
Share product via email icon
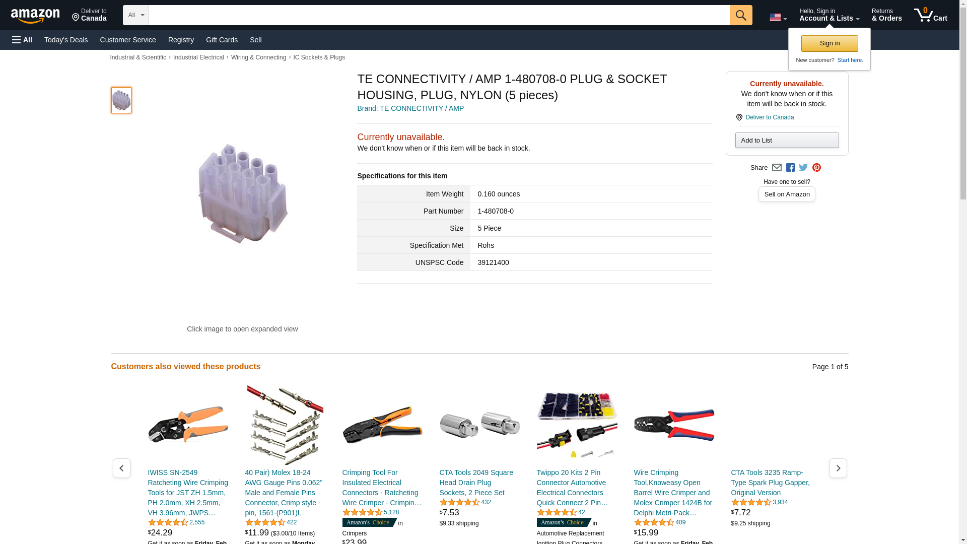coord(777,168)
